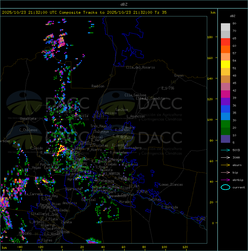
Task: Click the 'E_Chical' map label
Action: pyautogui.click(x=96, y=137)
